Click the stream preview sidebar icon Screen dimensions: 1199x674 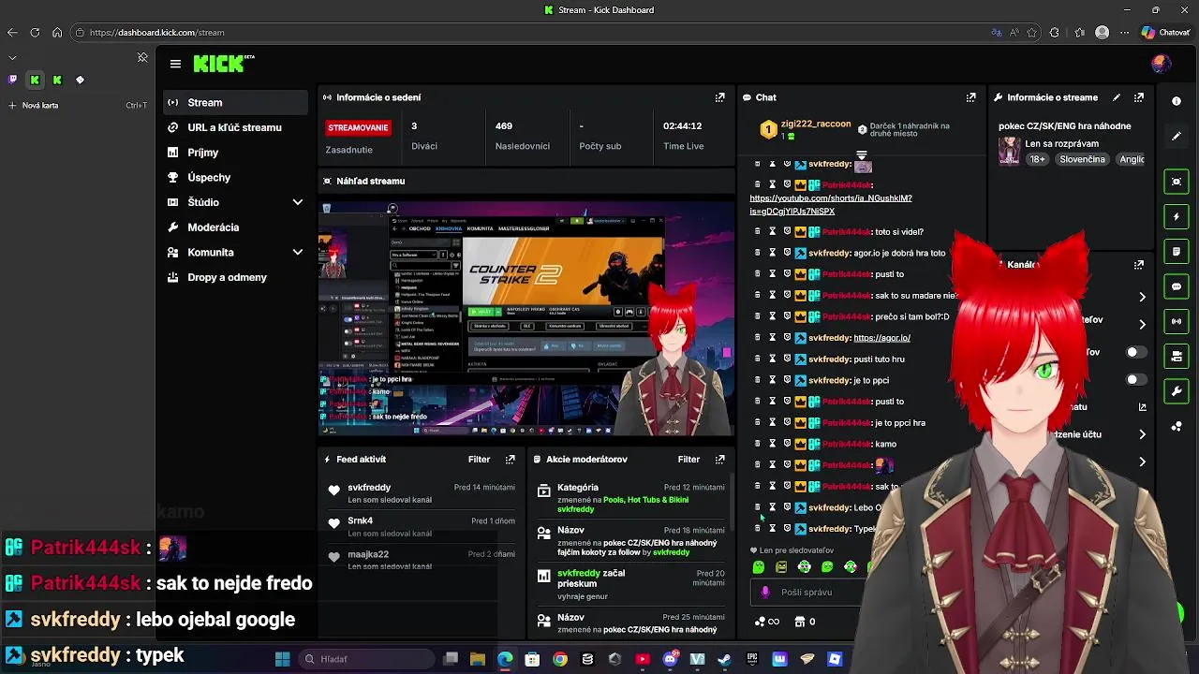tap(1177, 182)
